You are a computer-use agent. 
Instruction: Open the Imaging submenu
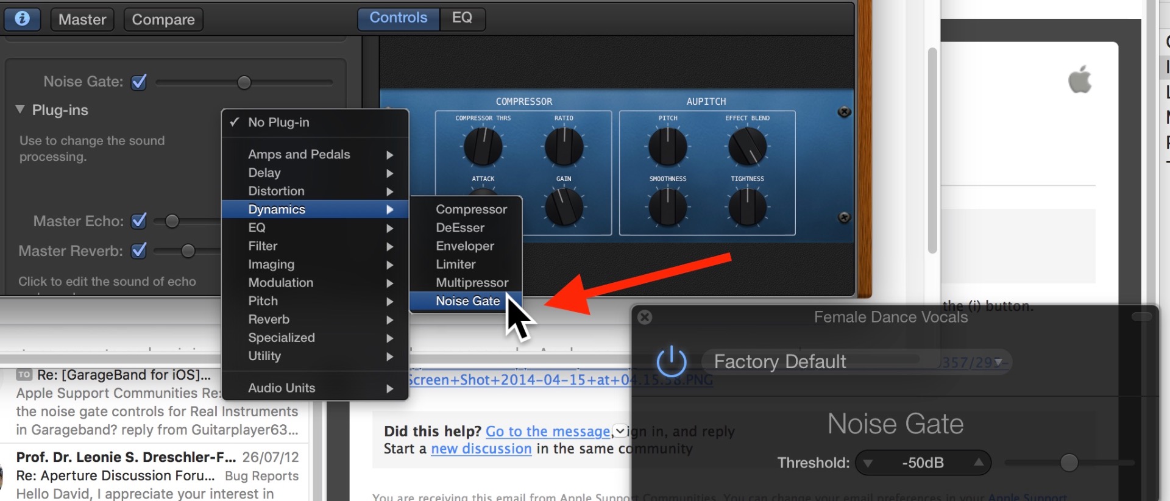tap(315, 264)
